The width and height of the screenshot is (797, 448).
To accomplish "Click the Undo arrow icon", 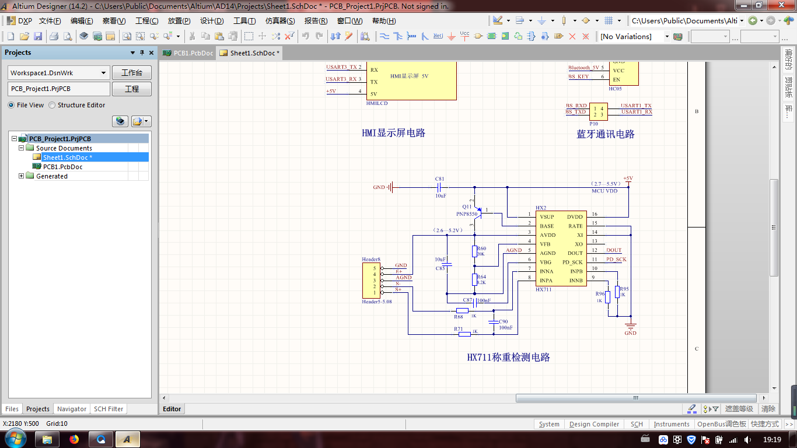I will coord(305,36).
